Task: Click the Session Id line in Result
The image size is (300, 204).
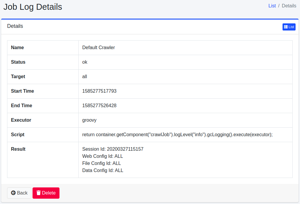Action: 113,149
